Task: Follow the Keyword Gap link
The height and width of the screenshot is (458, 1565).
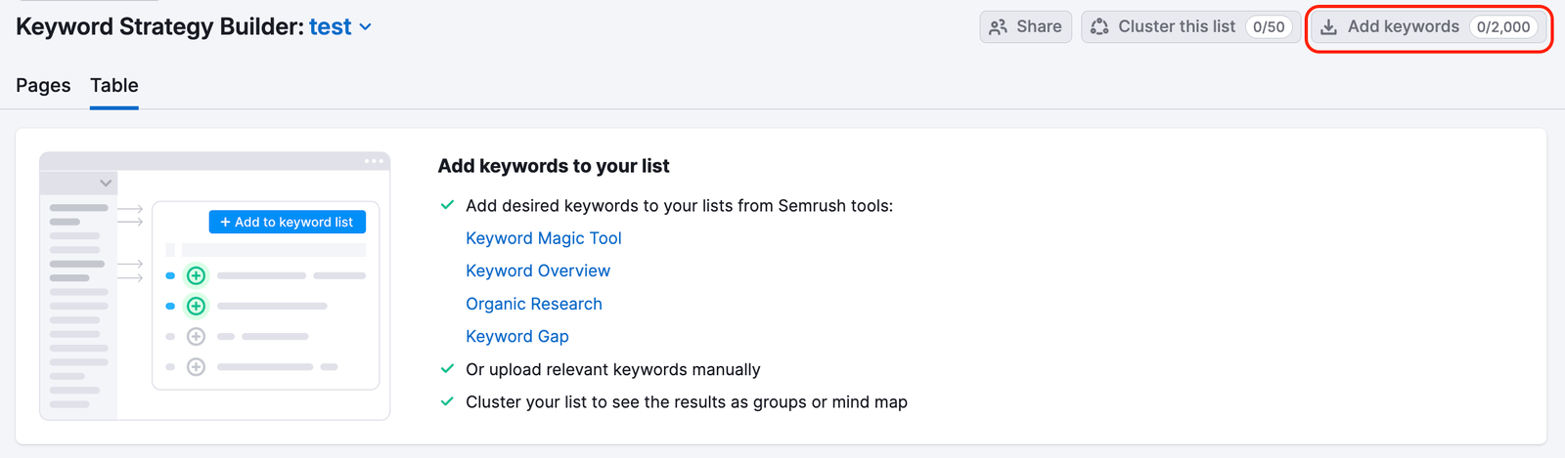Action: tap(516, 336)
